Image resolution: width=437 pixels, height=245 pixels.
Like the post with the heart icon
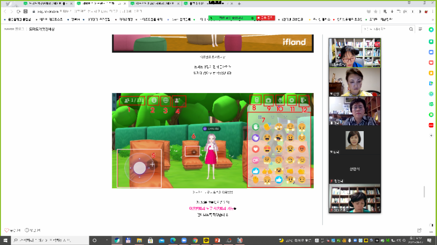point(7,230)
